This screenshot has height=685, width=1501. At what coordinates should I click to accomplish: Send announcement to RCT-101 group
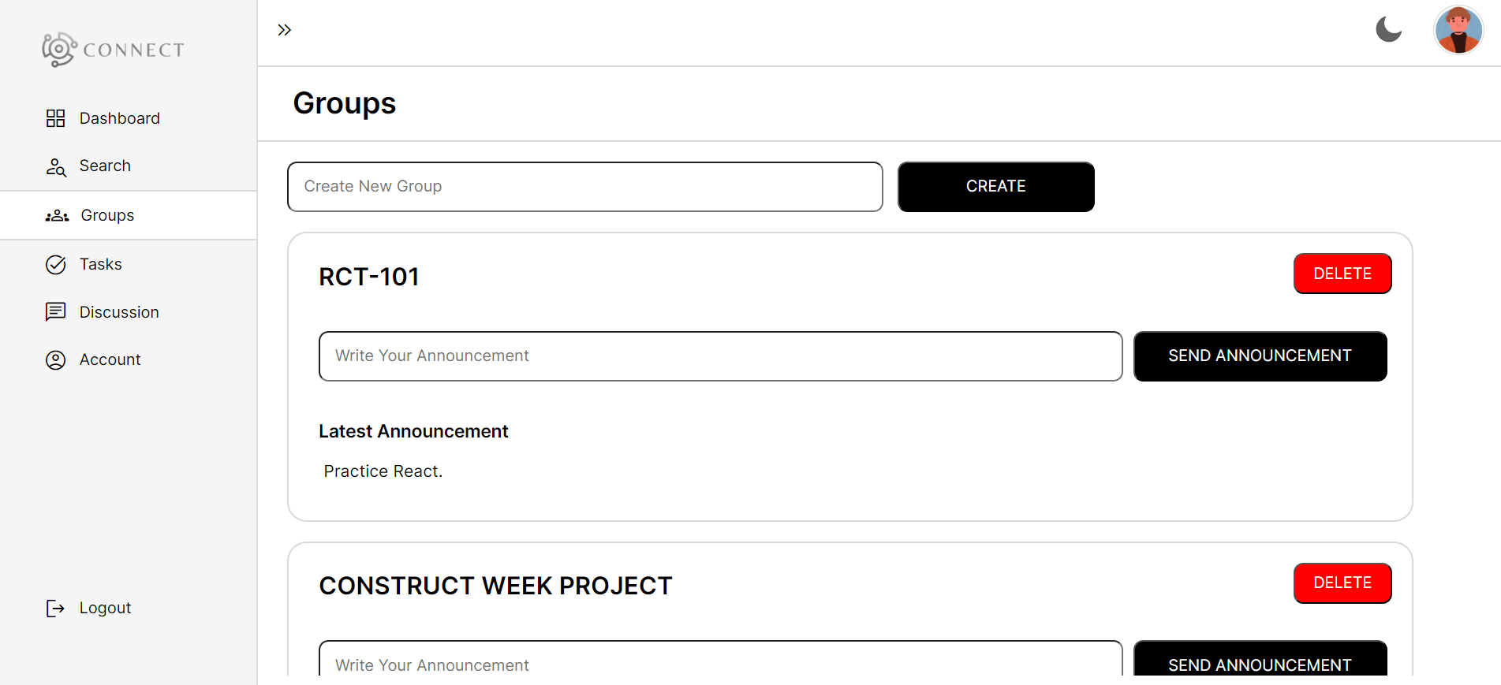click(x=1260, y=356)
